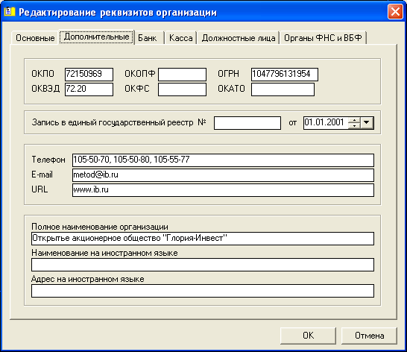Click the ОКВЭД field with 72.20
The width and height of the screenshot is (407, 352).
(x=89, y=89)
